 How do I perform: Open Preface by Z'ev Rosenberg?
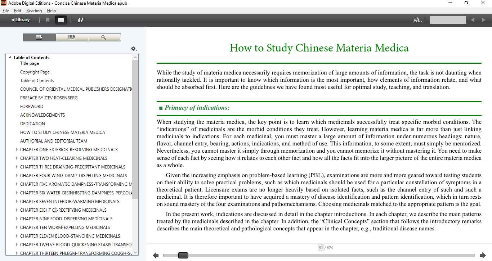point(49,98)
